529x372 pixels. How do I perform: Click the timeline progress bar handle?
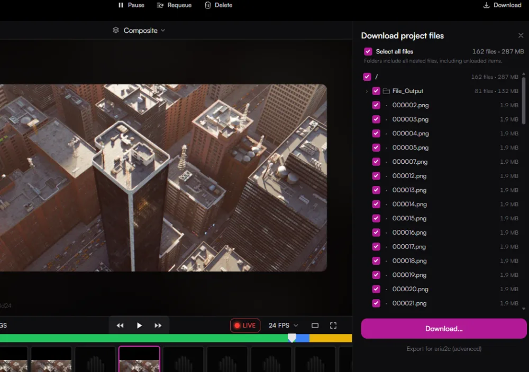[x=292, y=338]
